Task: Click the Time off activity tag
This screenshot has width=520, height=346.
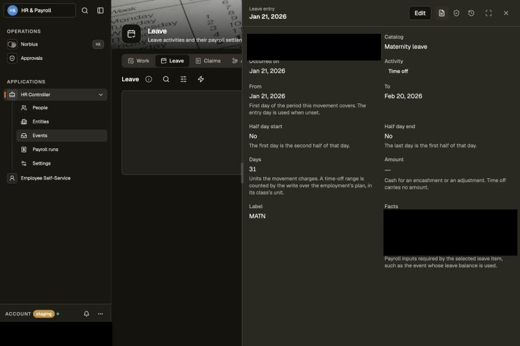Action: pos(398,71)
